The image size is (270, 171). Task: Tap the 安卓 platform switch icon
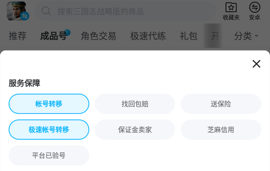coord(255,7)
